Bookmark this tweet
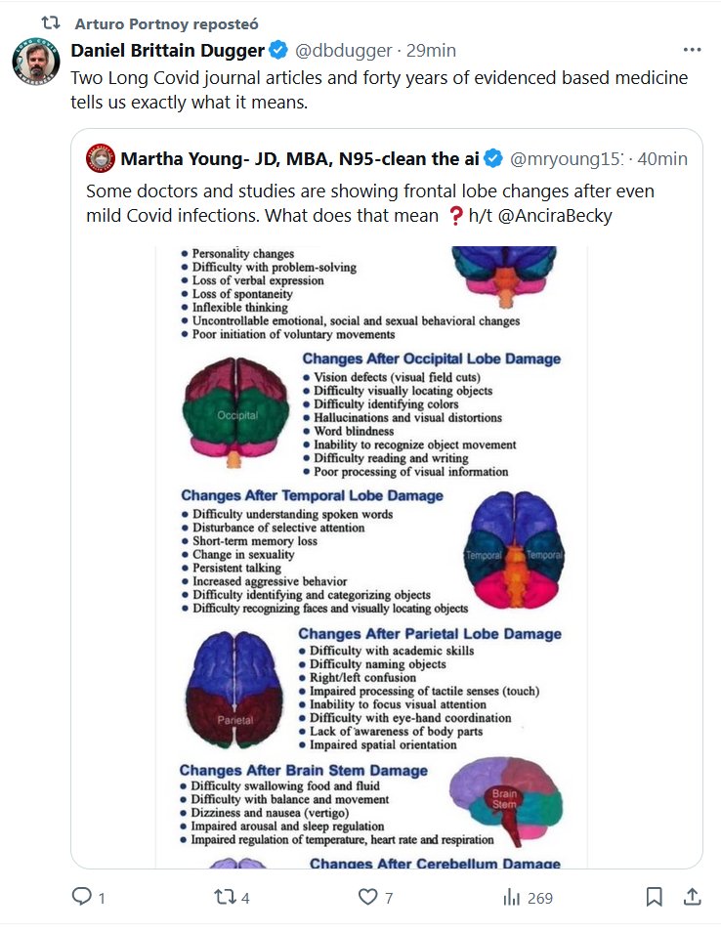 [655, 897]
